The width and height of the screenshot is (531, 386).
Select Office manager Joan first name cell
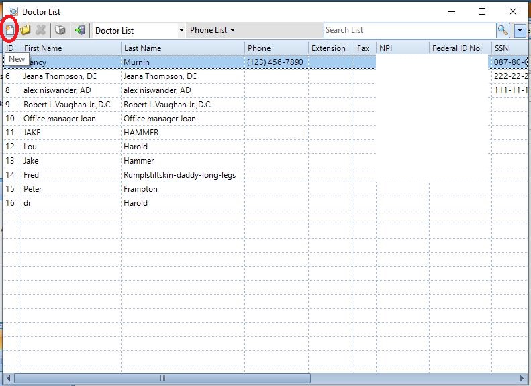pos(71,119)
